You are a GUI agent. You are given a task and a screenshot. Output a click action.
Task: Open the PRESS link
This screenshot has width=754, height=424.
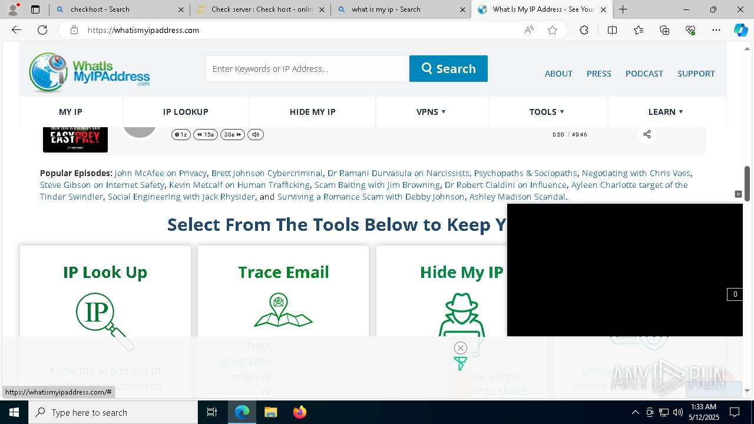click(x=598, y=74)
